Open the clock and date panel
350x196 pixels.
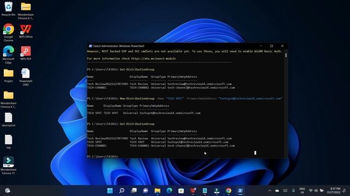click(334, 191)
